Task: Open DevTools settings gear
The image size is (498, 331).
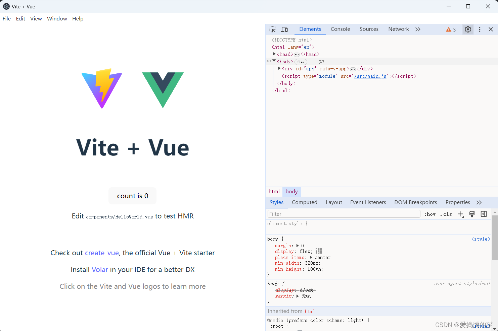Action: [468, 29]
